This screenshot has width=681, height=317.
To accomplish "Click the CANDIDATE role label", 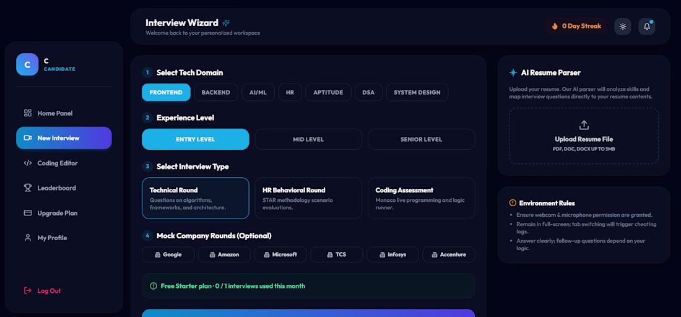I will click(59, 69).
